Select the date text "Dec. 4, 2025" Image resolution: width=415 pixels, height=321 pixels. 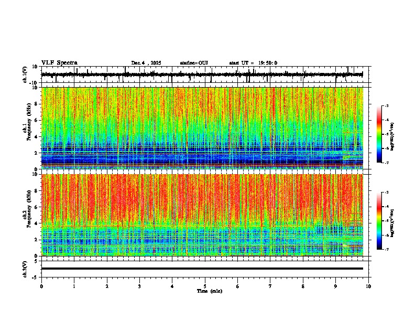click(x=146, y=63)
